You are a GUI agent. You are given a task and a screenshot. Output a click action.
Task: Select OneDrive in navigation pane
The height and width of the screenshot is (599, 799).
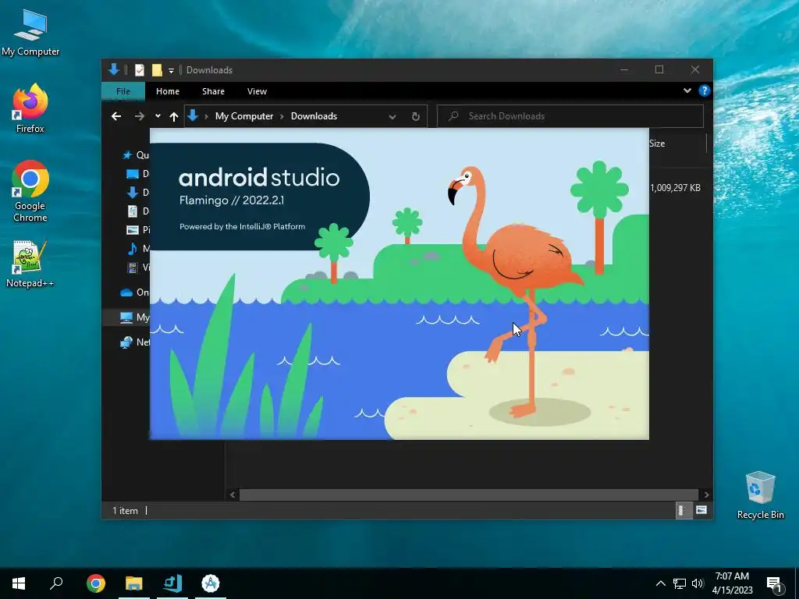tap(135, 292)
